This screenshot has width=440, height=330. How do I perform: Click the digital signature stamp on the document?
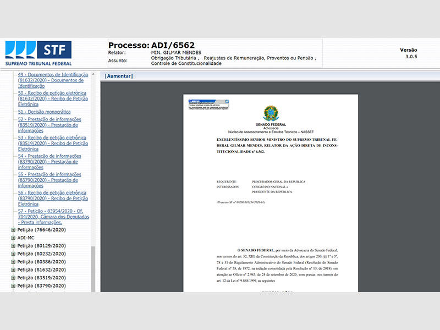pos(208,104)
